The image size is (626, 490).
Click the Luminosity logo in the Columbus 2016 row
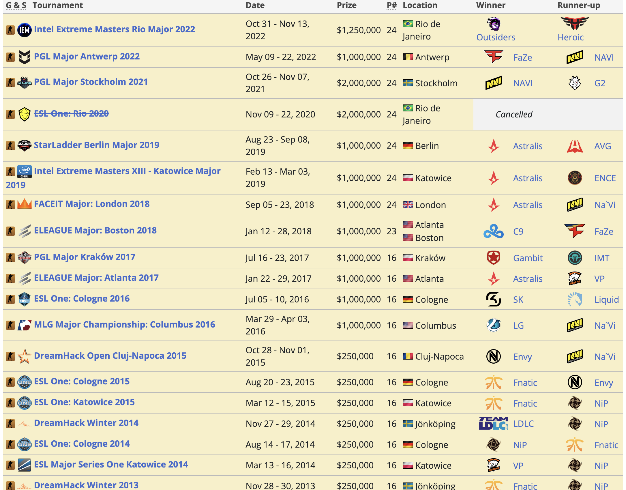tap(494, 325)
